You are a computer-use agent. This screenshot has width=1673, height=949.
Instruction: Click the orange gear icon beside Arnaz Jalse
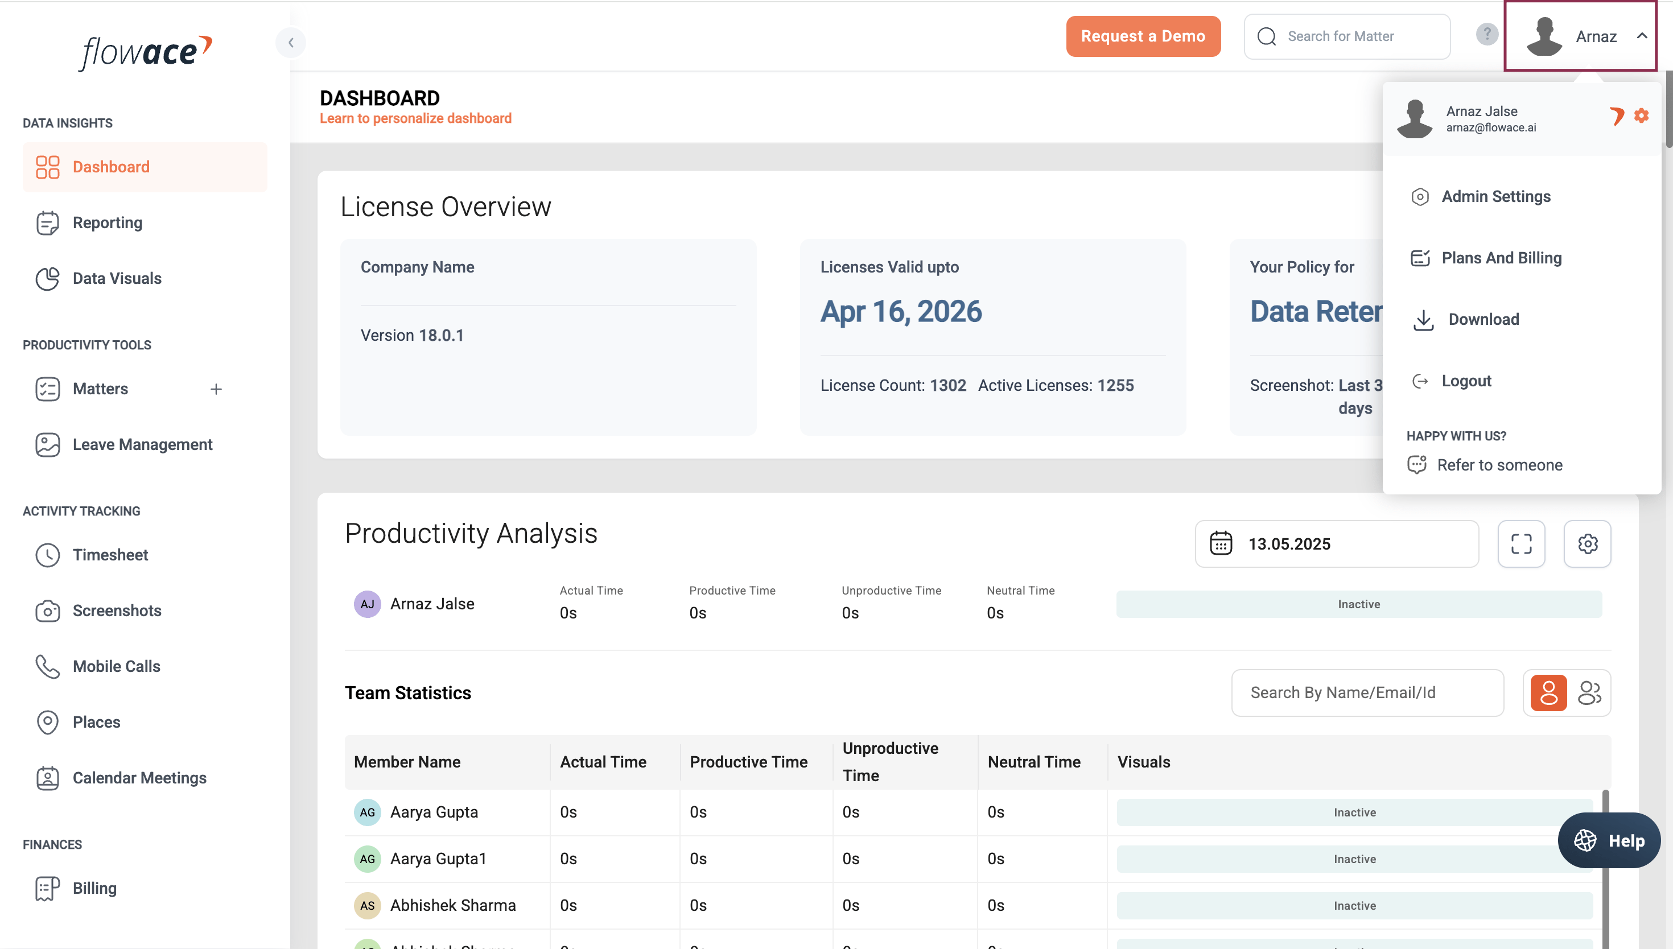tap(1641, 115)
